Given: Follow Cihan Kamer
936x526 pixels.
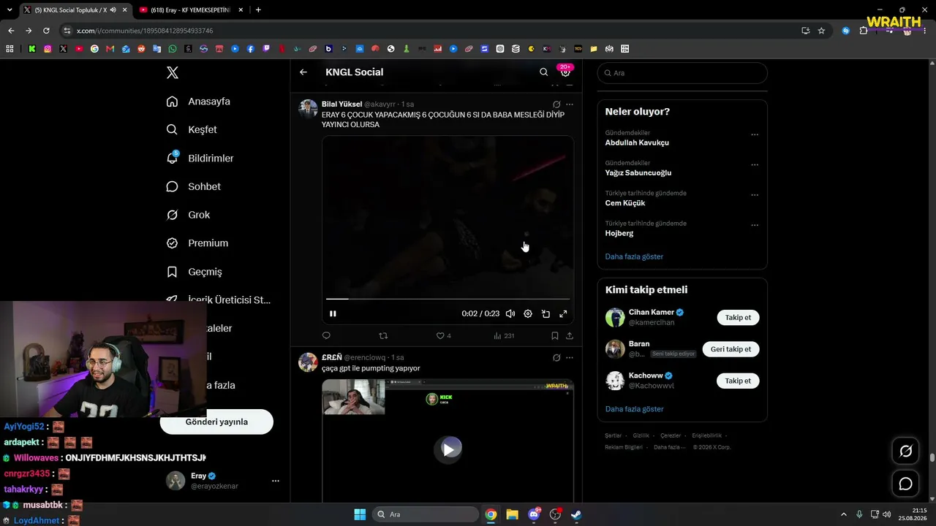Looking at the screenshot, I should coord(738,318).
